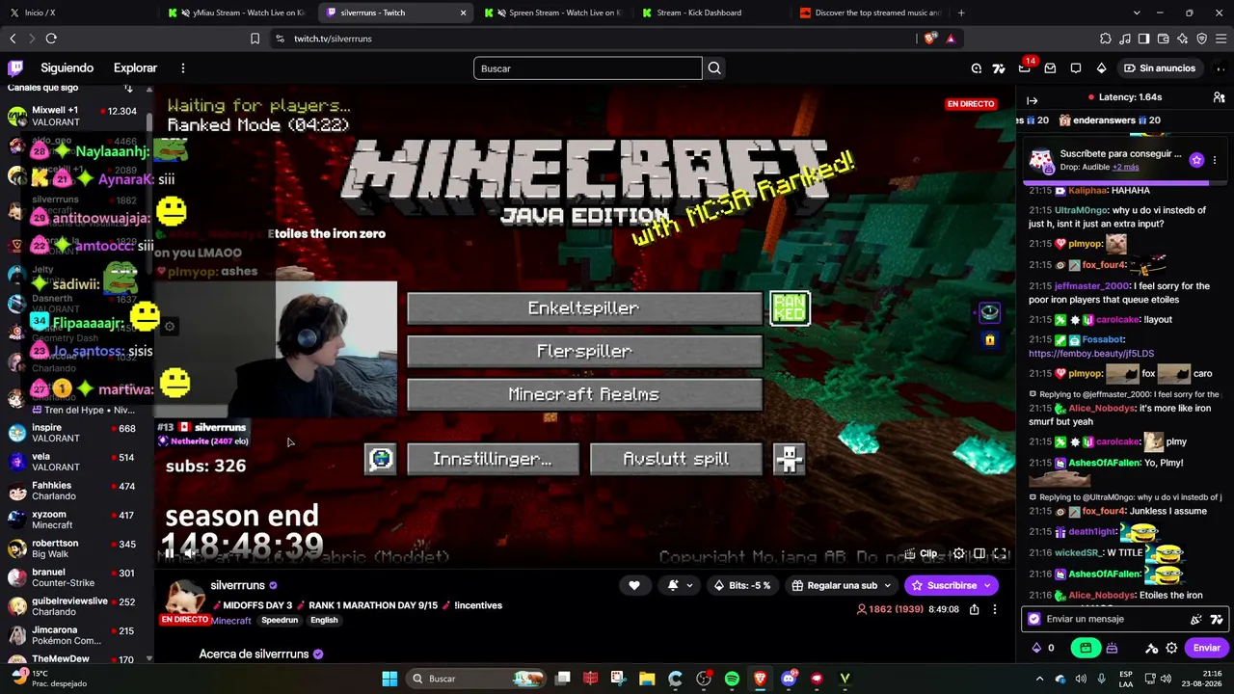Reload the current page
The height and width of the screenshot is (694, 1234).
coord(51,39)
